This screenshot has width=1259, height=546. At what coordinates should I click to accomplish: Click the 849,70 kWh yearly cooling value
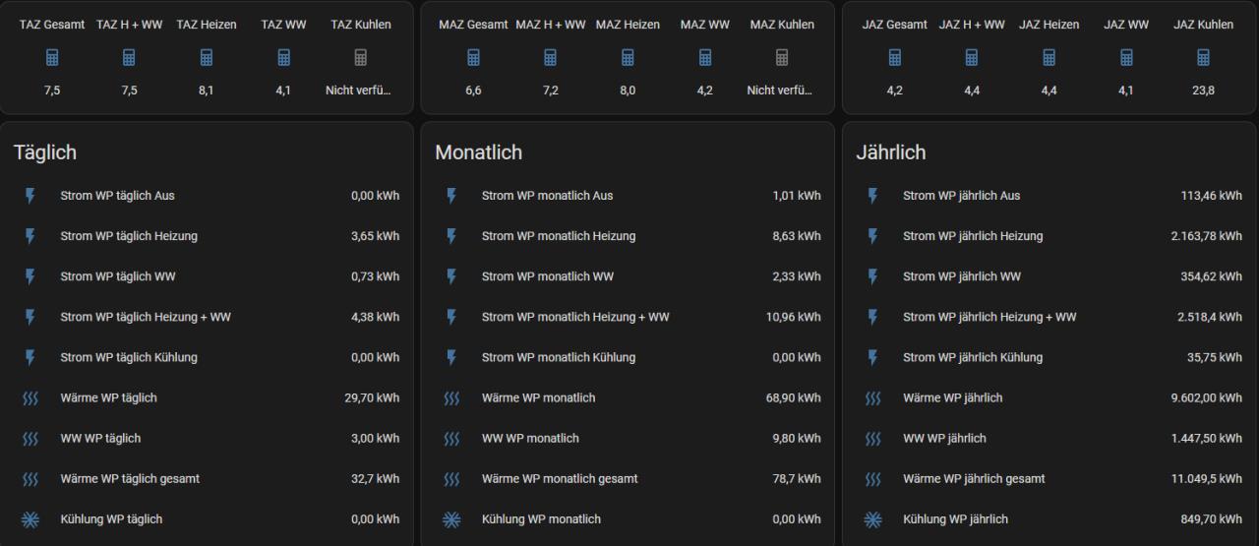[1211, 519]
